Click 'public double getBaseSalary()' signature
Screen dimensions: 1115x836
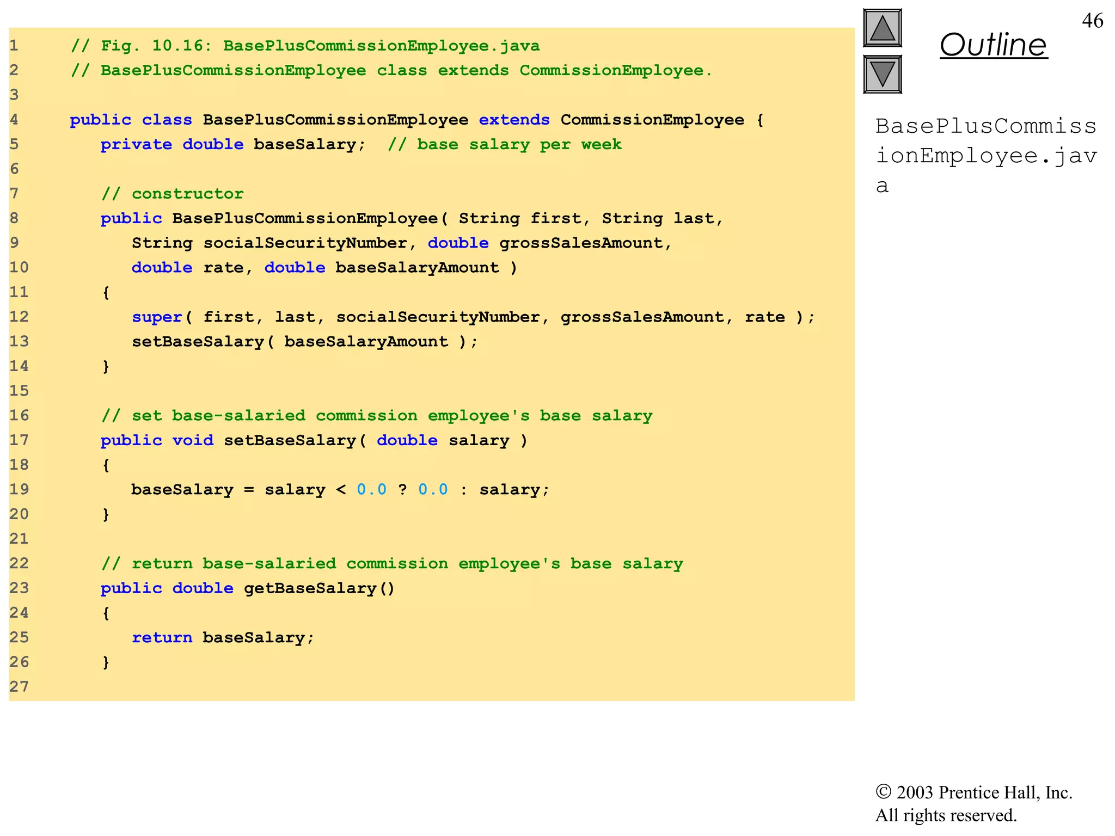point(248,588)
